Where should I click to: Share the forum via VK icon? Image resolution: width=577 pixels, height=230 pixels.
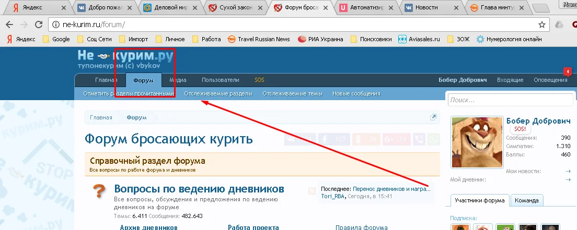coord(300,139)
